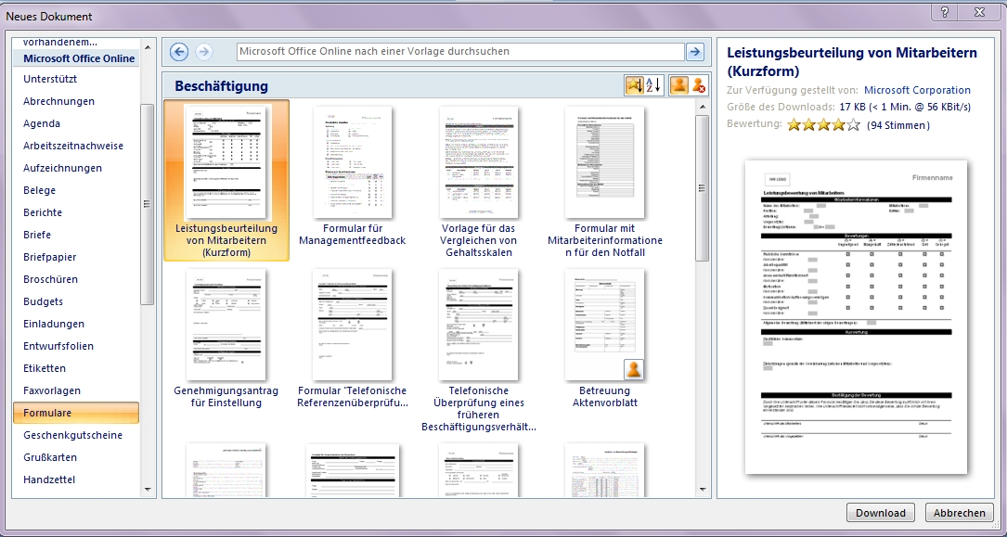This screenshot has height=537, width=1007.
Task: Click community user badge on Betreuung Aktenvorblatt
Action: (x=634, y=370)
